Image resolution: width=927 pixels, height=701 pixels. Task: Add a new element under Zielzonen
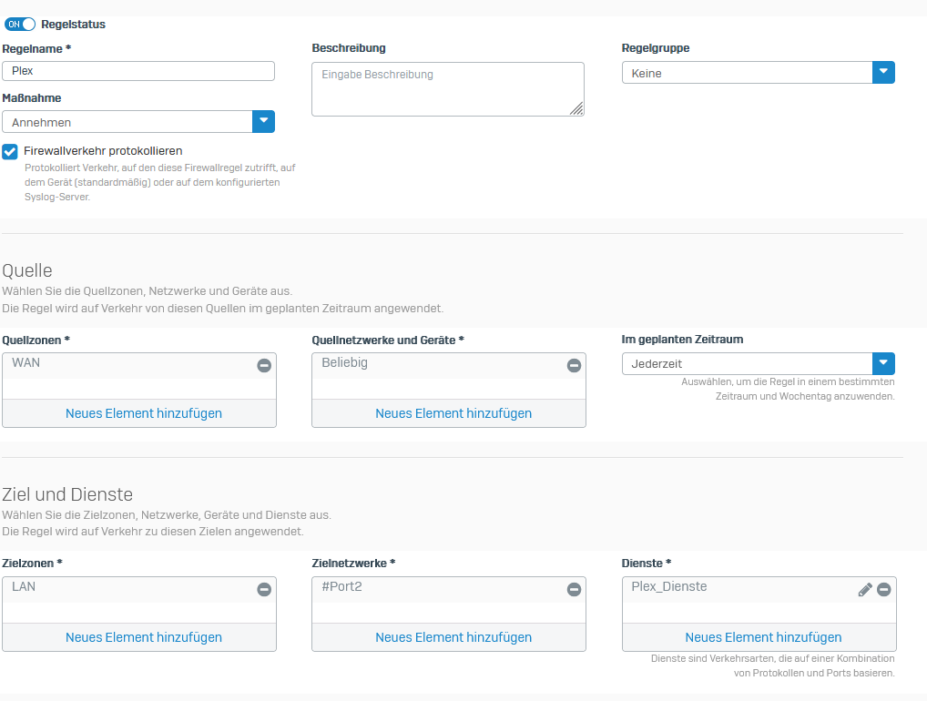[x=144, y=637]
